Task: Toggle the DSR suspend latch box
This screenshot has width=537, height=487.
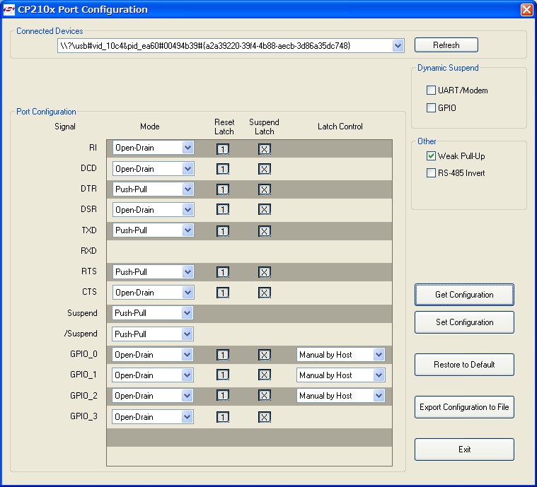Action: tap(265, 209)
